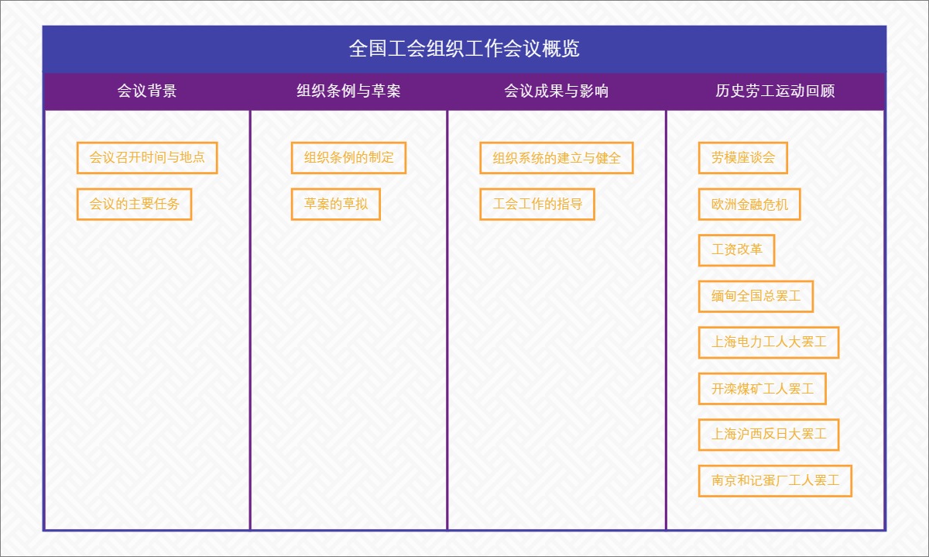Image resolution: width=929 pixels, height=557 pixels.
Task: Select the 会议的主要任务 node
Action: click(135, 205)
